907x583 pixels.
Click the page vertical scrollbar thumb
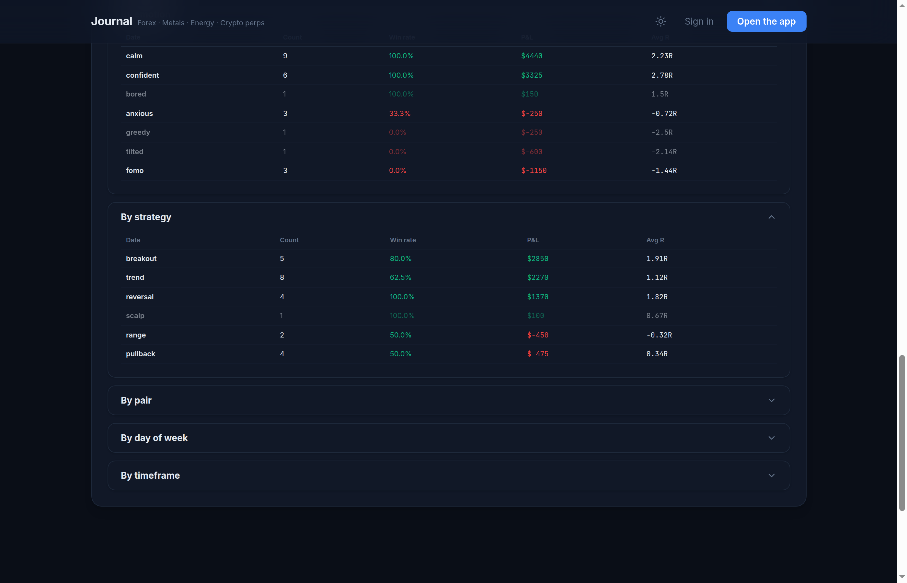click(x=902, y=433)
